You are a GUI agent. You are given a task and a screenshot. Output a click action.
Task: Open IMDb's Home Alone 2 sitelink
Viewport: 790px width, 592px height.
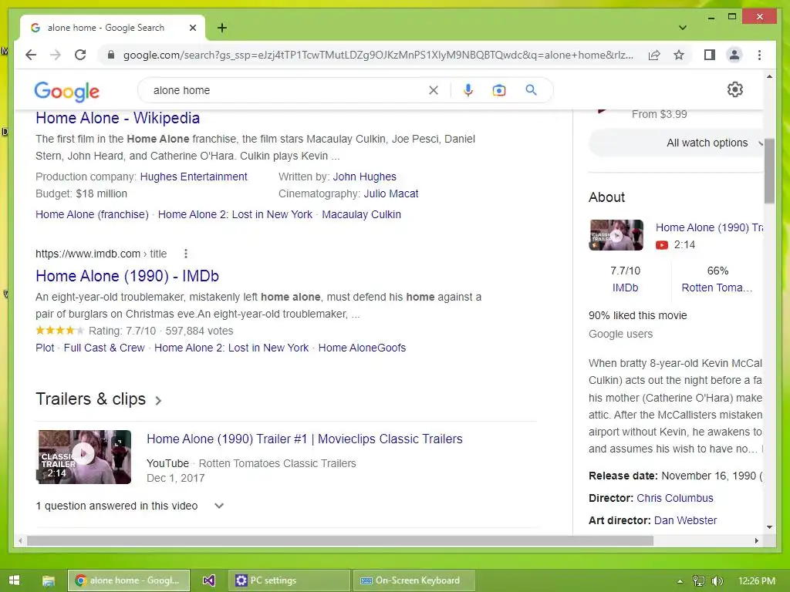(231, 348)
